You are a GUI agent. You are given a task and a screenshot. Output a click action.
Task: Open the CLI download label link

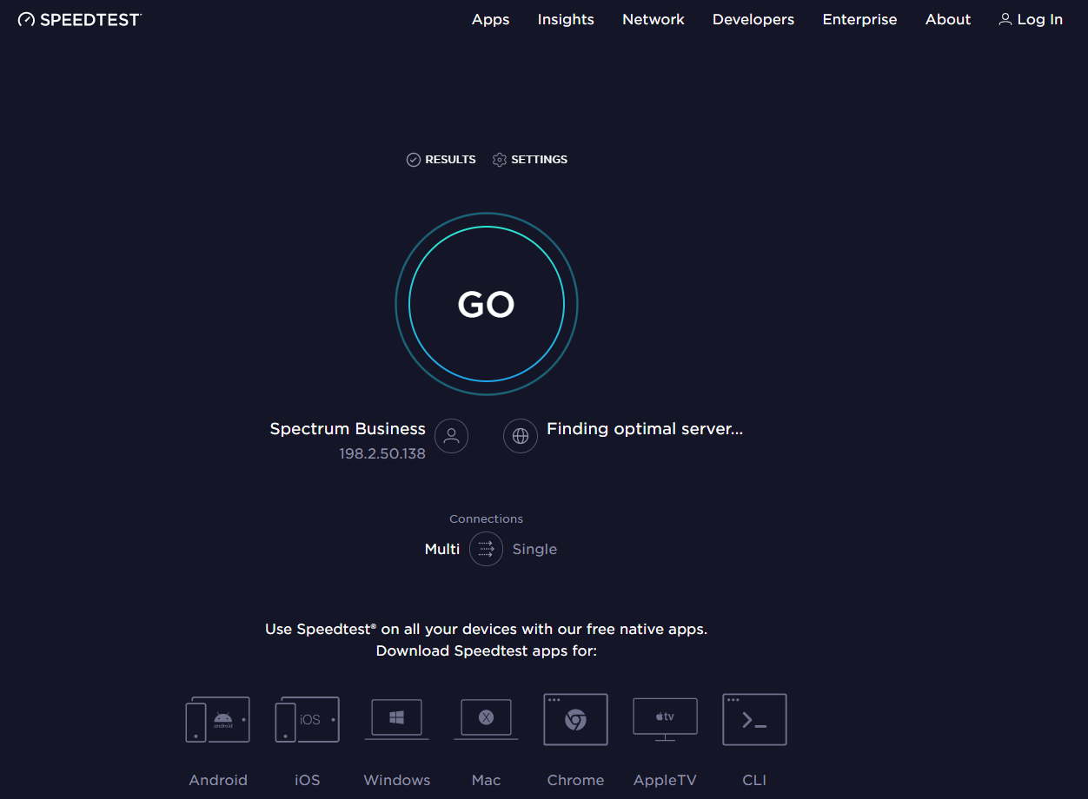(x=755, y=780)
